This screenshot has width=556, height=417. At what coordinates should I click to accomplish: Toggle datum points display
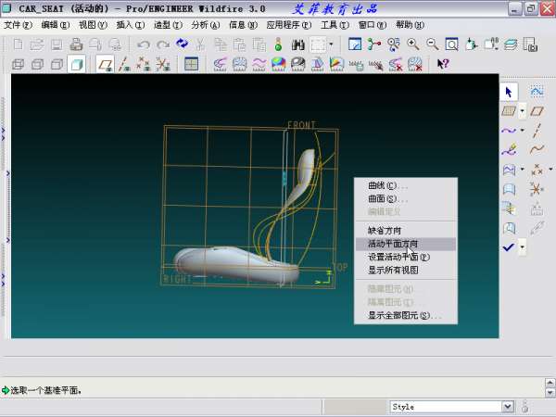coord(144,64)
